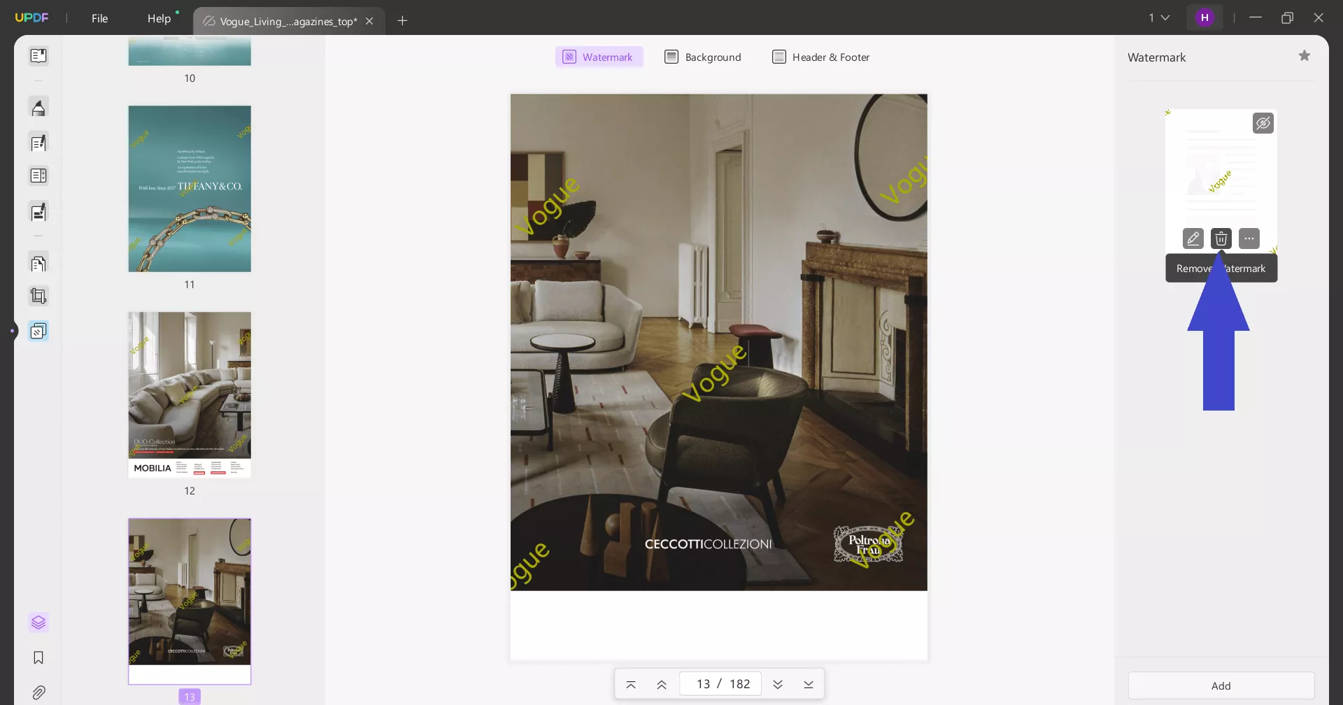Go to last page arrow
This screenshot has width=1343, height=705.
[809, 684]
